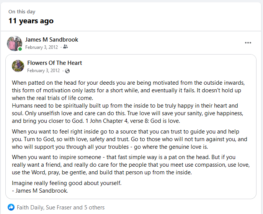Viewport: 263px width, 214px height.
Task: Visit James M Sandbrook's profile name link
Action: [x=52, y=40]
